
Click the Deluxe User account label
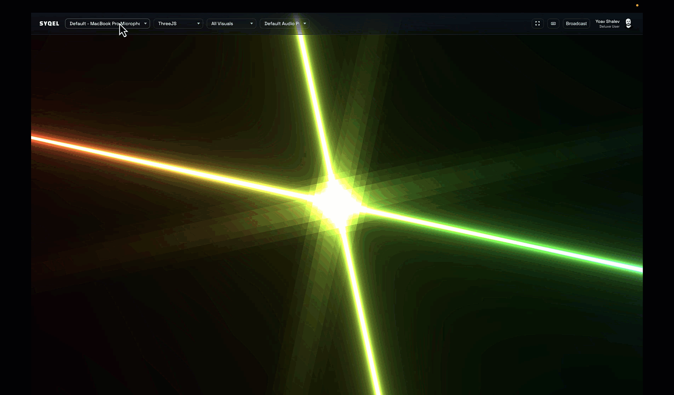click(x=609, y=27)
